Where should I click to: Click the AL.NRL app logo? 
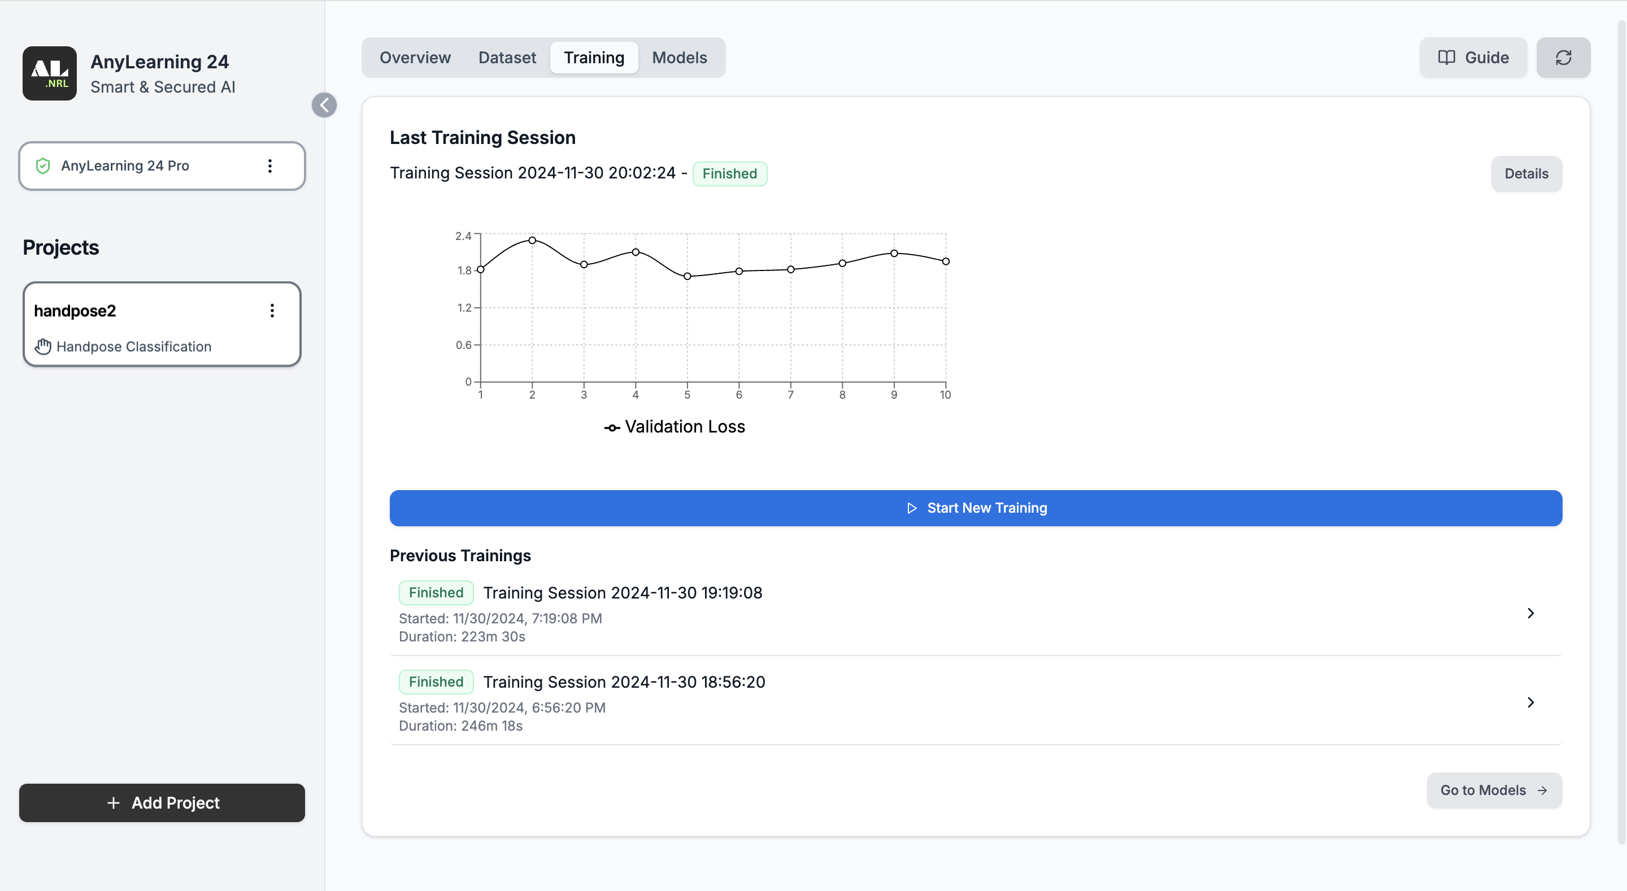click(49, 73)
